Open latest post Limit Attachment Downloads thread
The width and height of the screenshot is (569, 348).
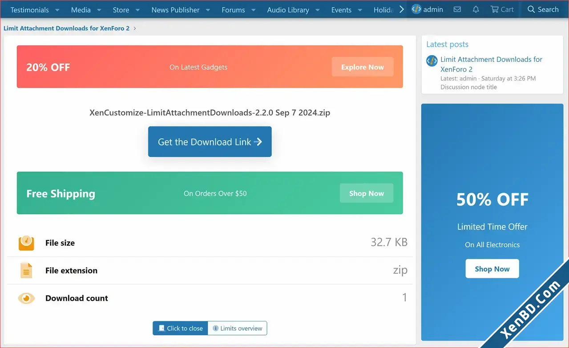click(491, 64)
